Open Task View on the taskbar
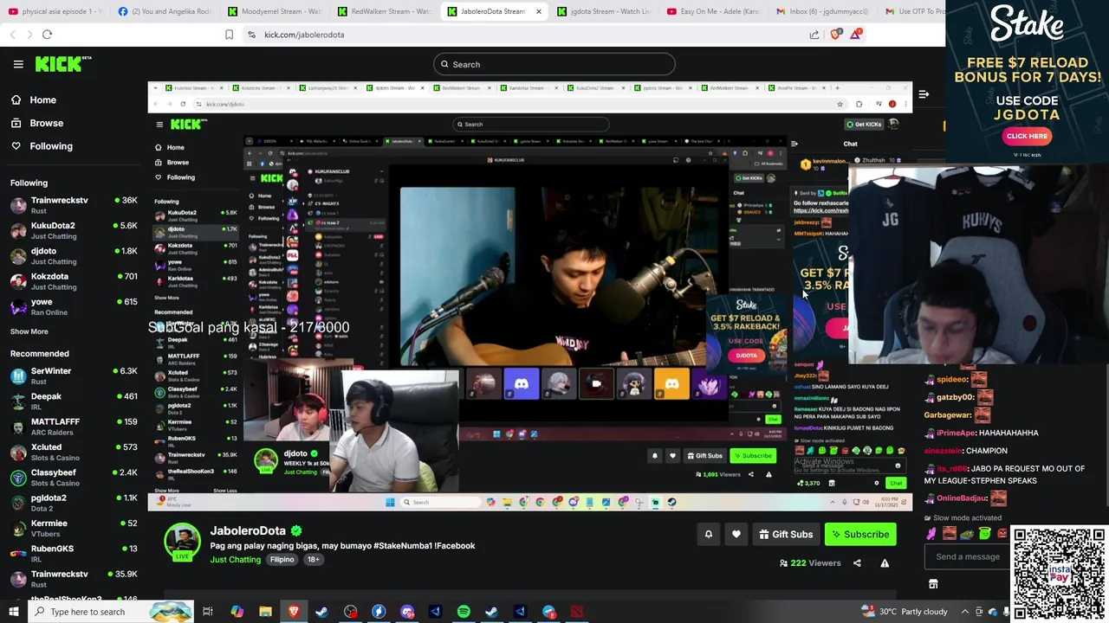1109x623 pixels. (x=208, y=612)
